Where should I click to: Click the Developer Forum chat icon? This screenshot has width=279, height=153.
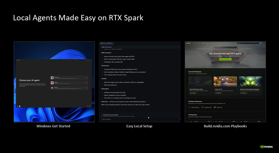[202, 107]
